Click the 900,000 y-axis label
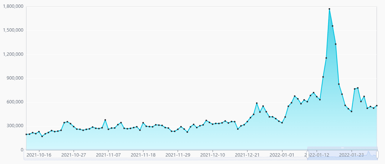This screenshot has width=385, height=164. pos(15,78)
